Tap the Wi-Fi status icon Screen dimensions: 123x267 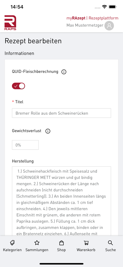click(x=104, y=7)
